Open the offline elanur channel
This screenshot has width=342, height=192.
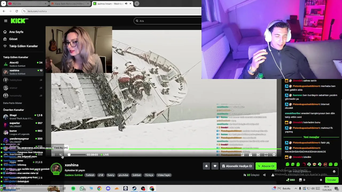23,88
